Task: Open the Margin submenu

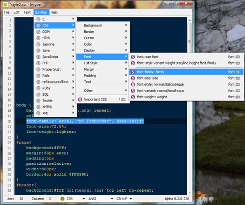Action: (x=102, y=69)
